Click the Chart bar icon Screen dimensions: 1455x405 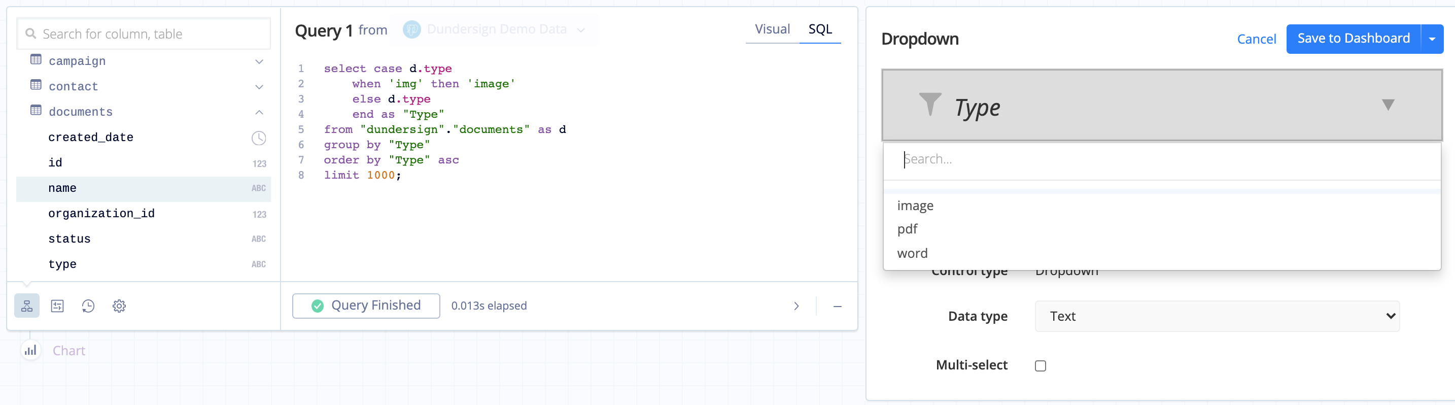click(x=30, y=350)
